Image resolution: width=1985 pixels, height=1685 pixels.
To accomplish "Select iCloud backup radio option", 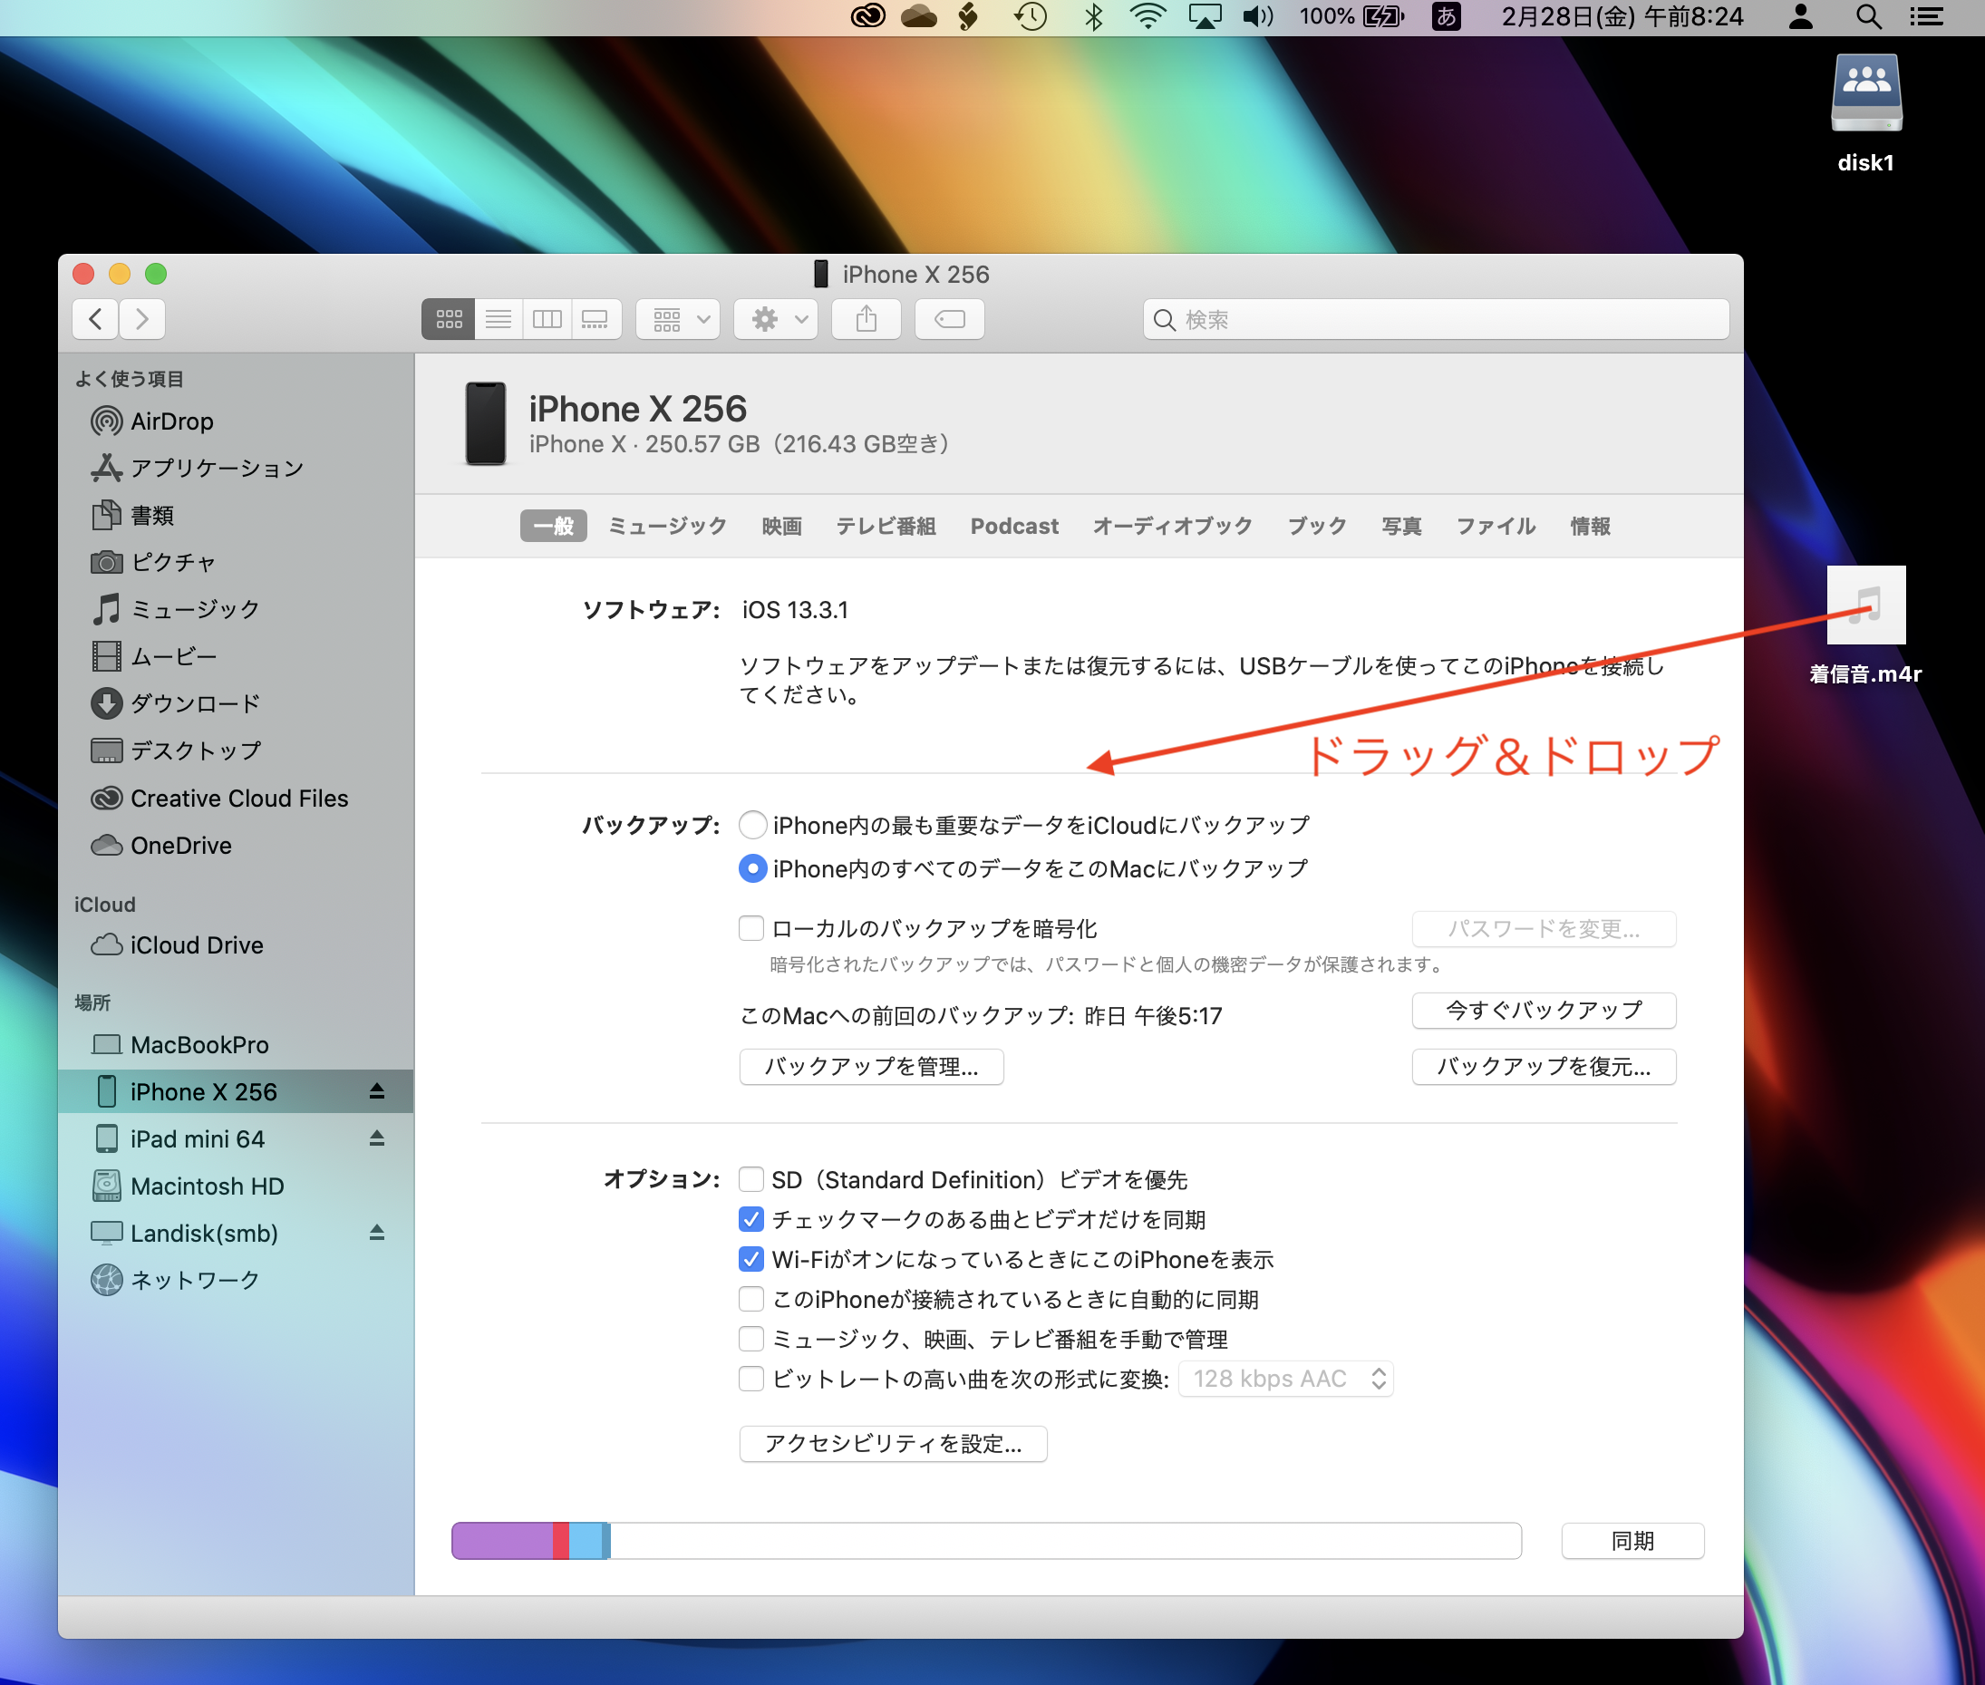I will (752, 824).
